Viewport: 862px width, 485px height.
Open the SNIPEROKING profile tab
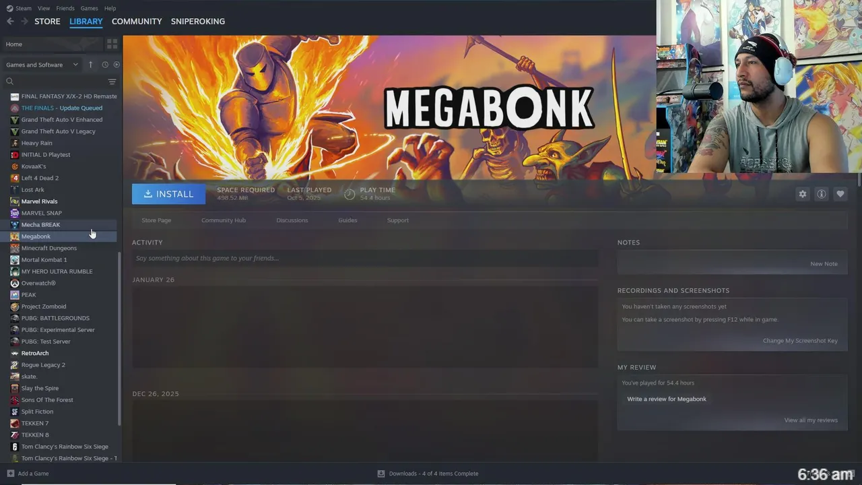pos(198,22)
